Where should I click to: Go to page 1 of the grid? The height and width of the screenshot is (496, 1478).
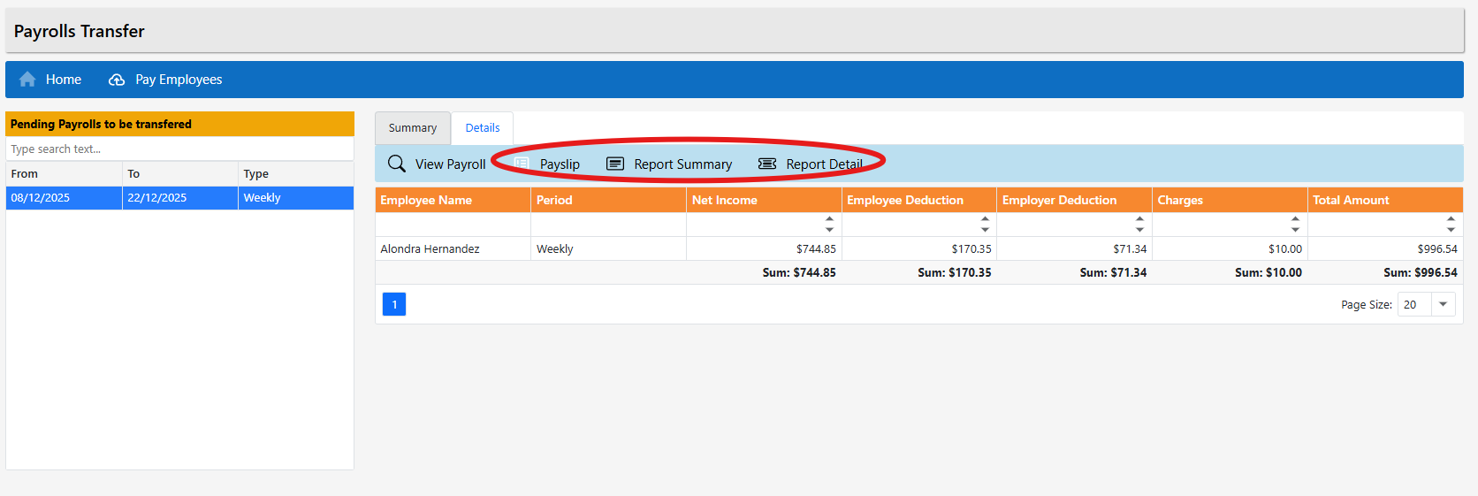tap(394, 304)
